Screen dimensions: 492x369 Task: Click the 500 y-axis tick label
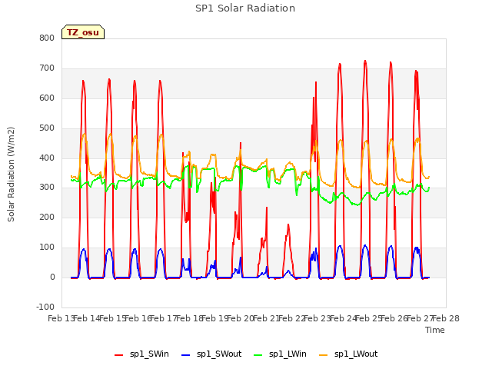[x=47, y=128]
